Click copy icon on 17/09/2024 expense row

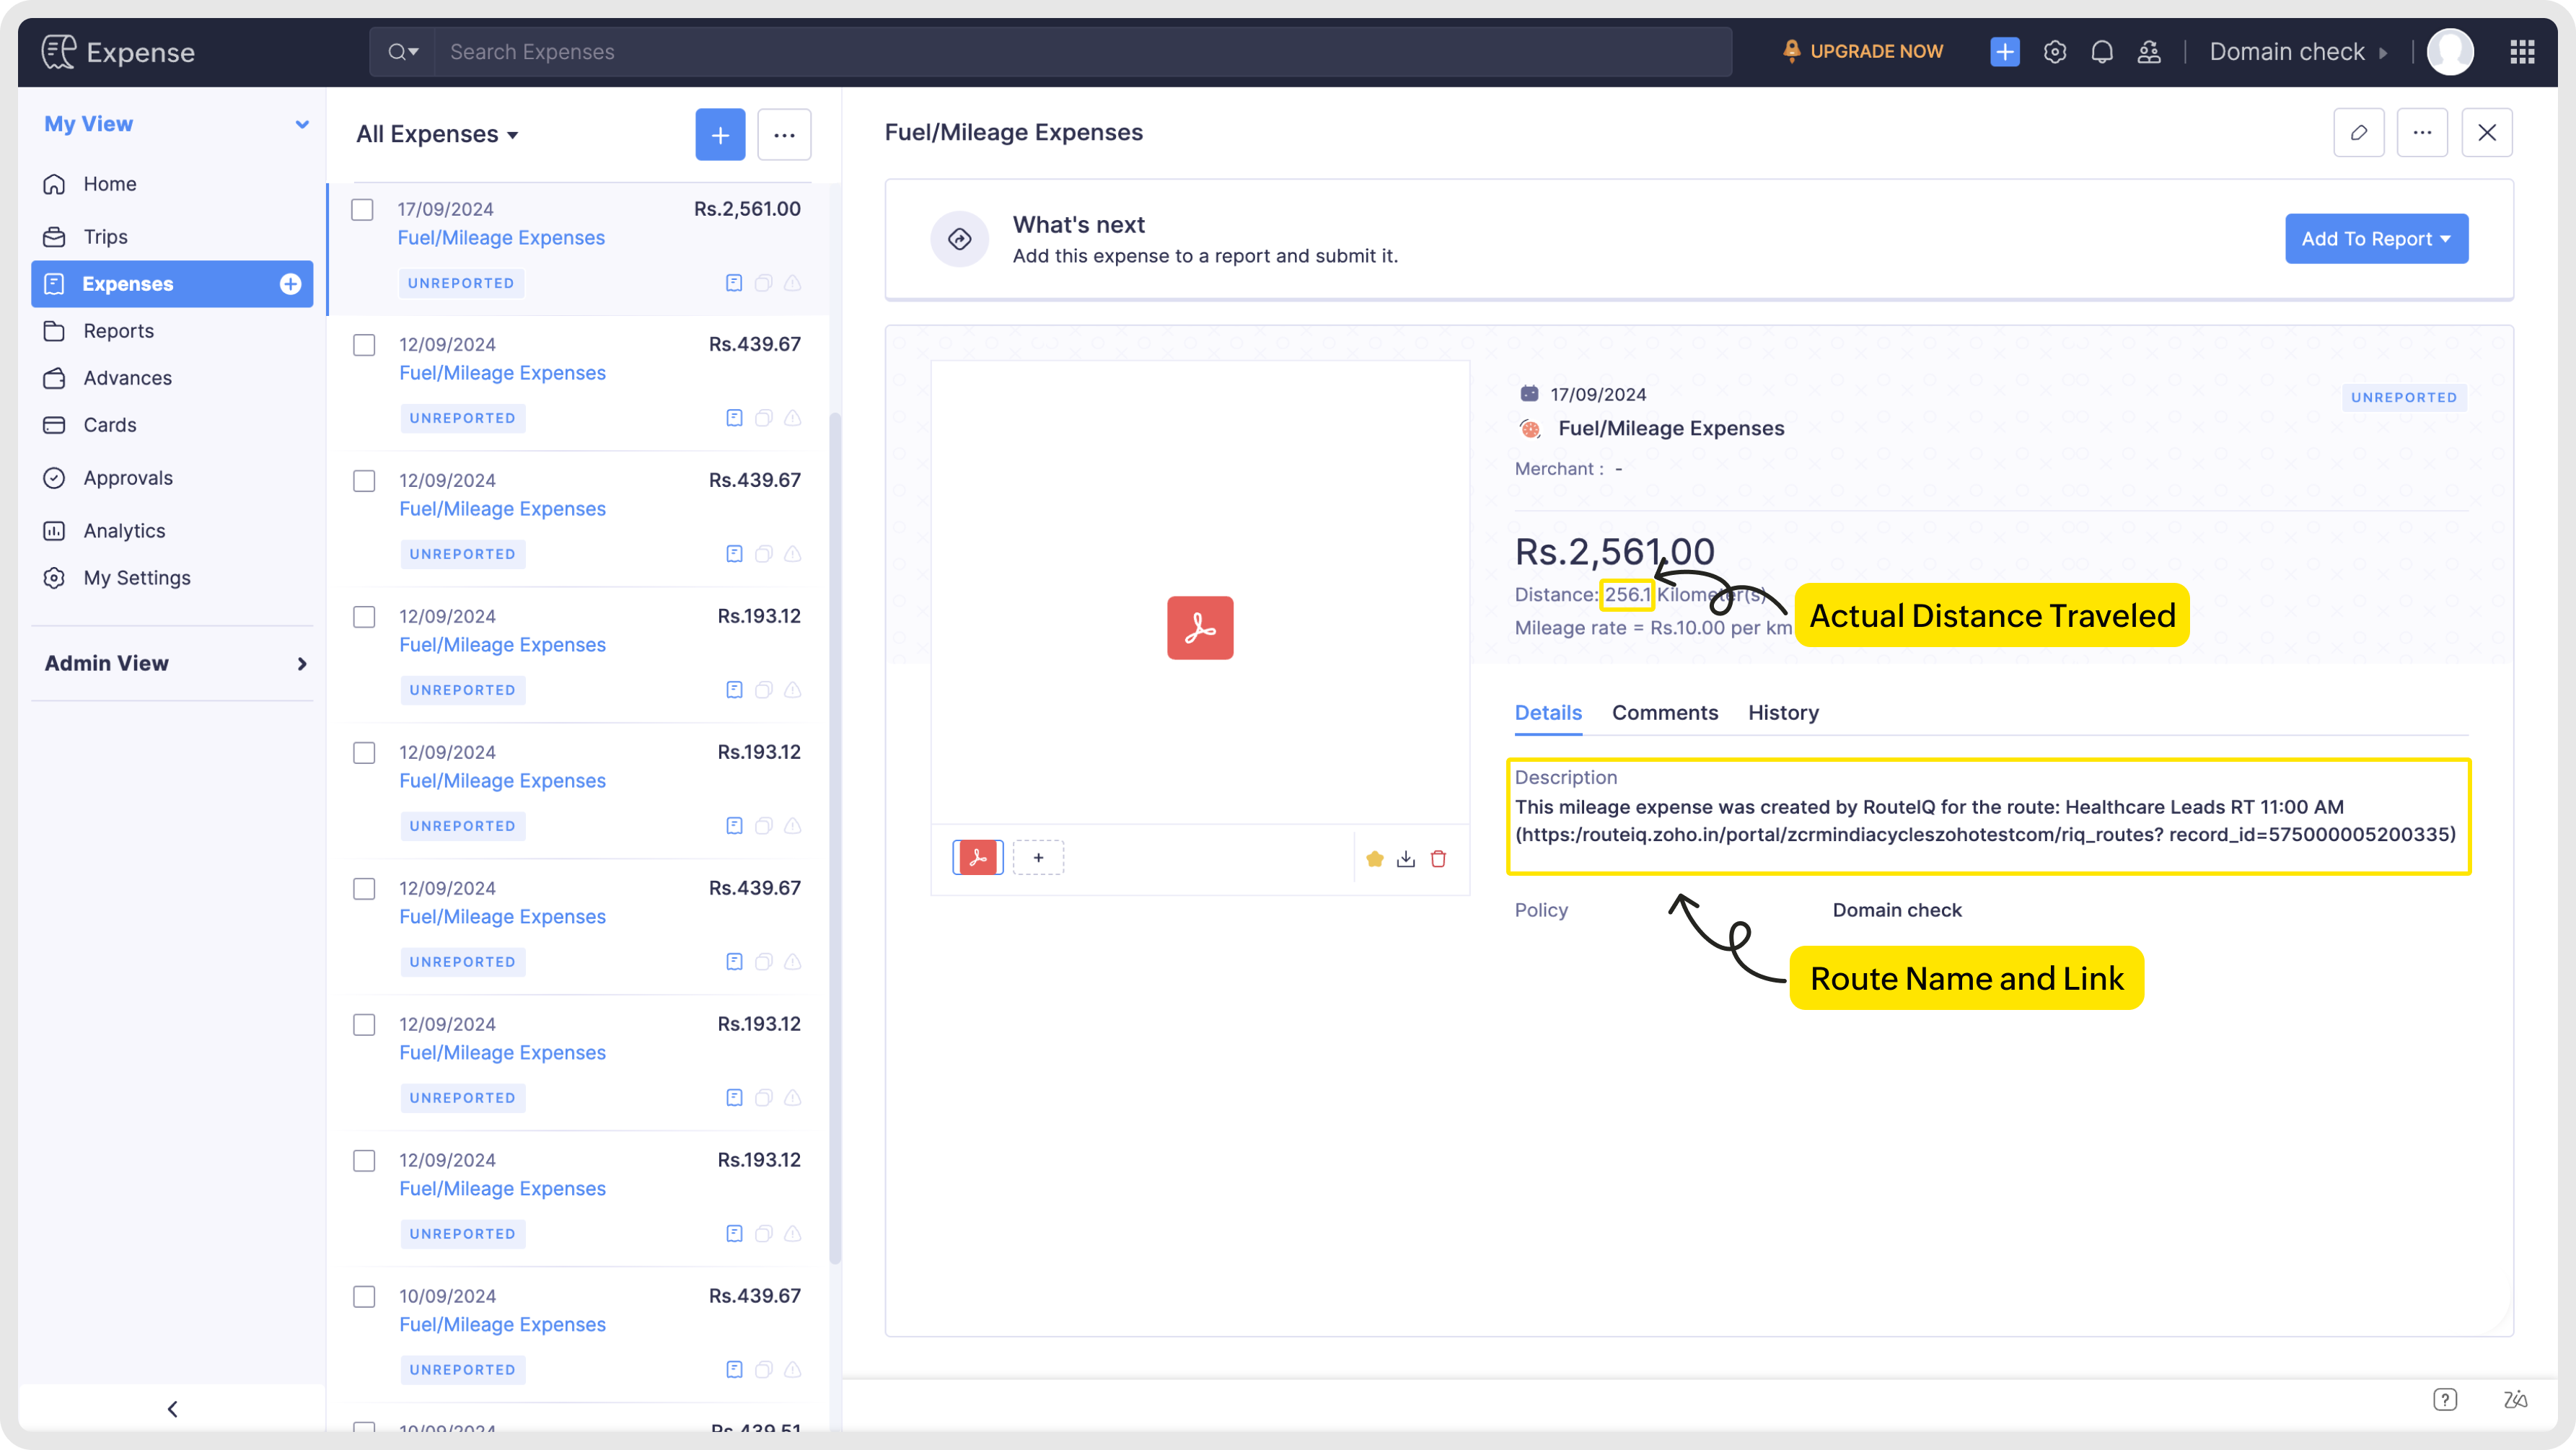click(x=763, y=283)
